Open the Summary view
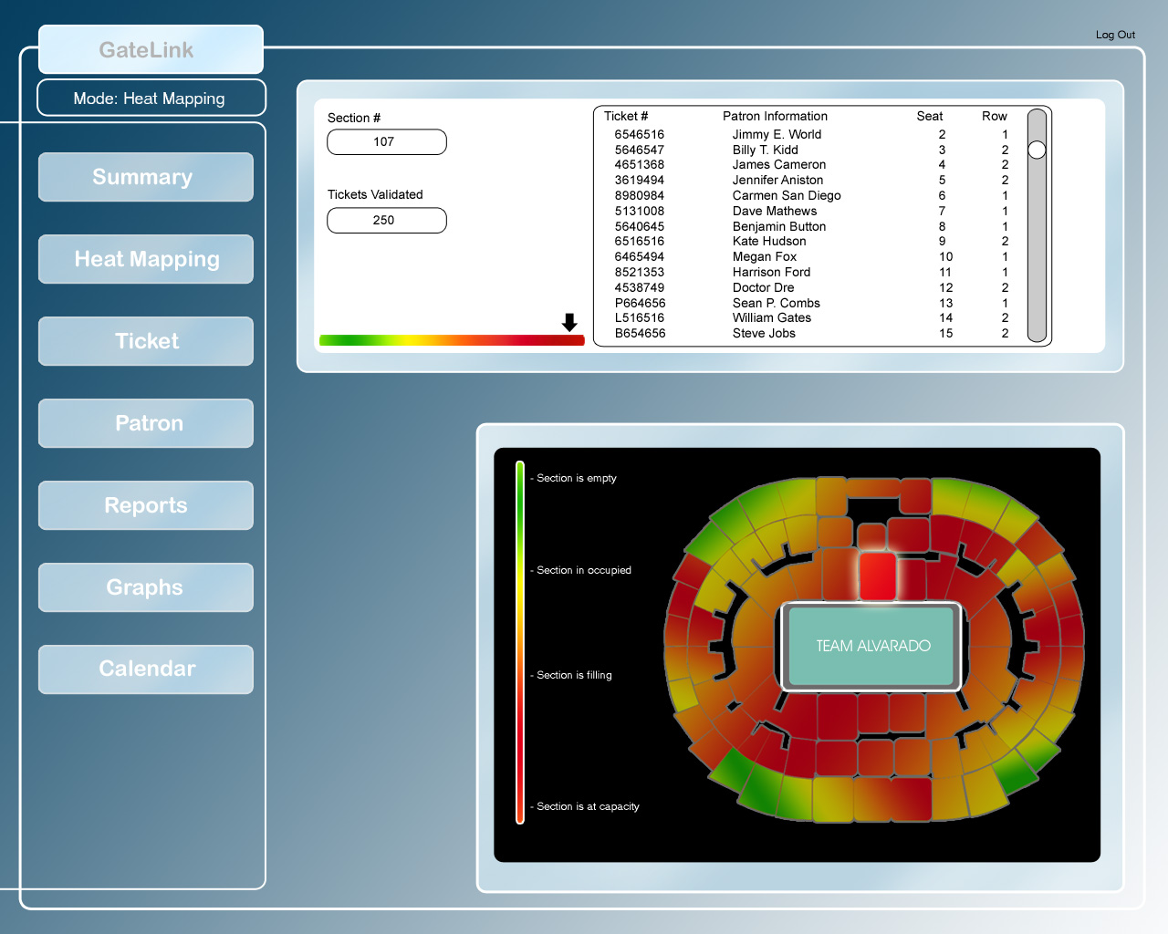The width and height of the screenshot is (1168, 934). point(146,177)
